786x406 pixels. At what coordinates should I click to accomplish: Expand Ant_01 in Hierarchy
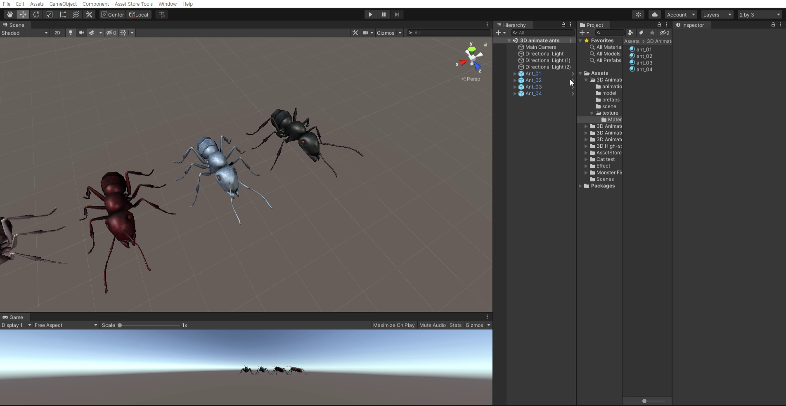coord(515,74)
